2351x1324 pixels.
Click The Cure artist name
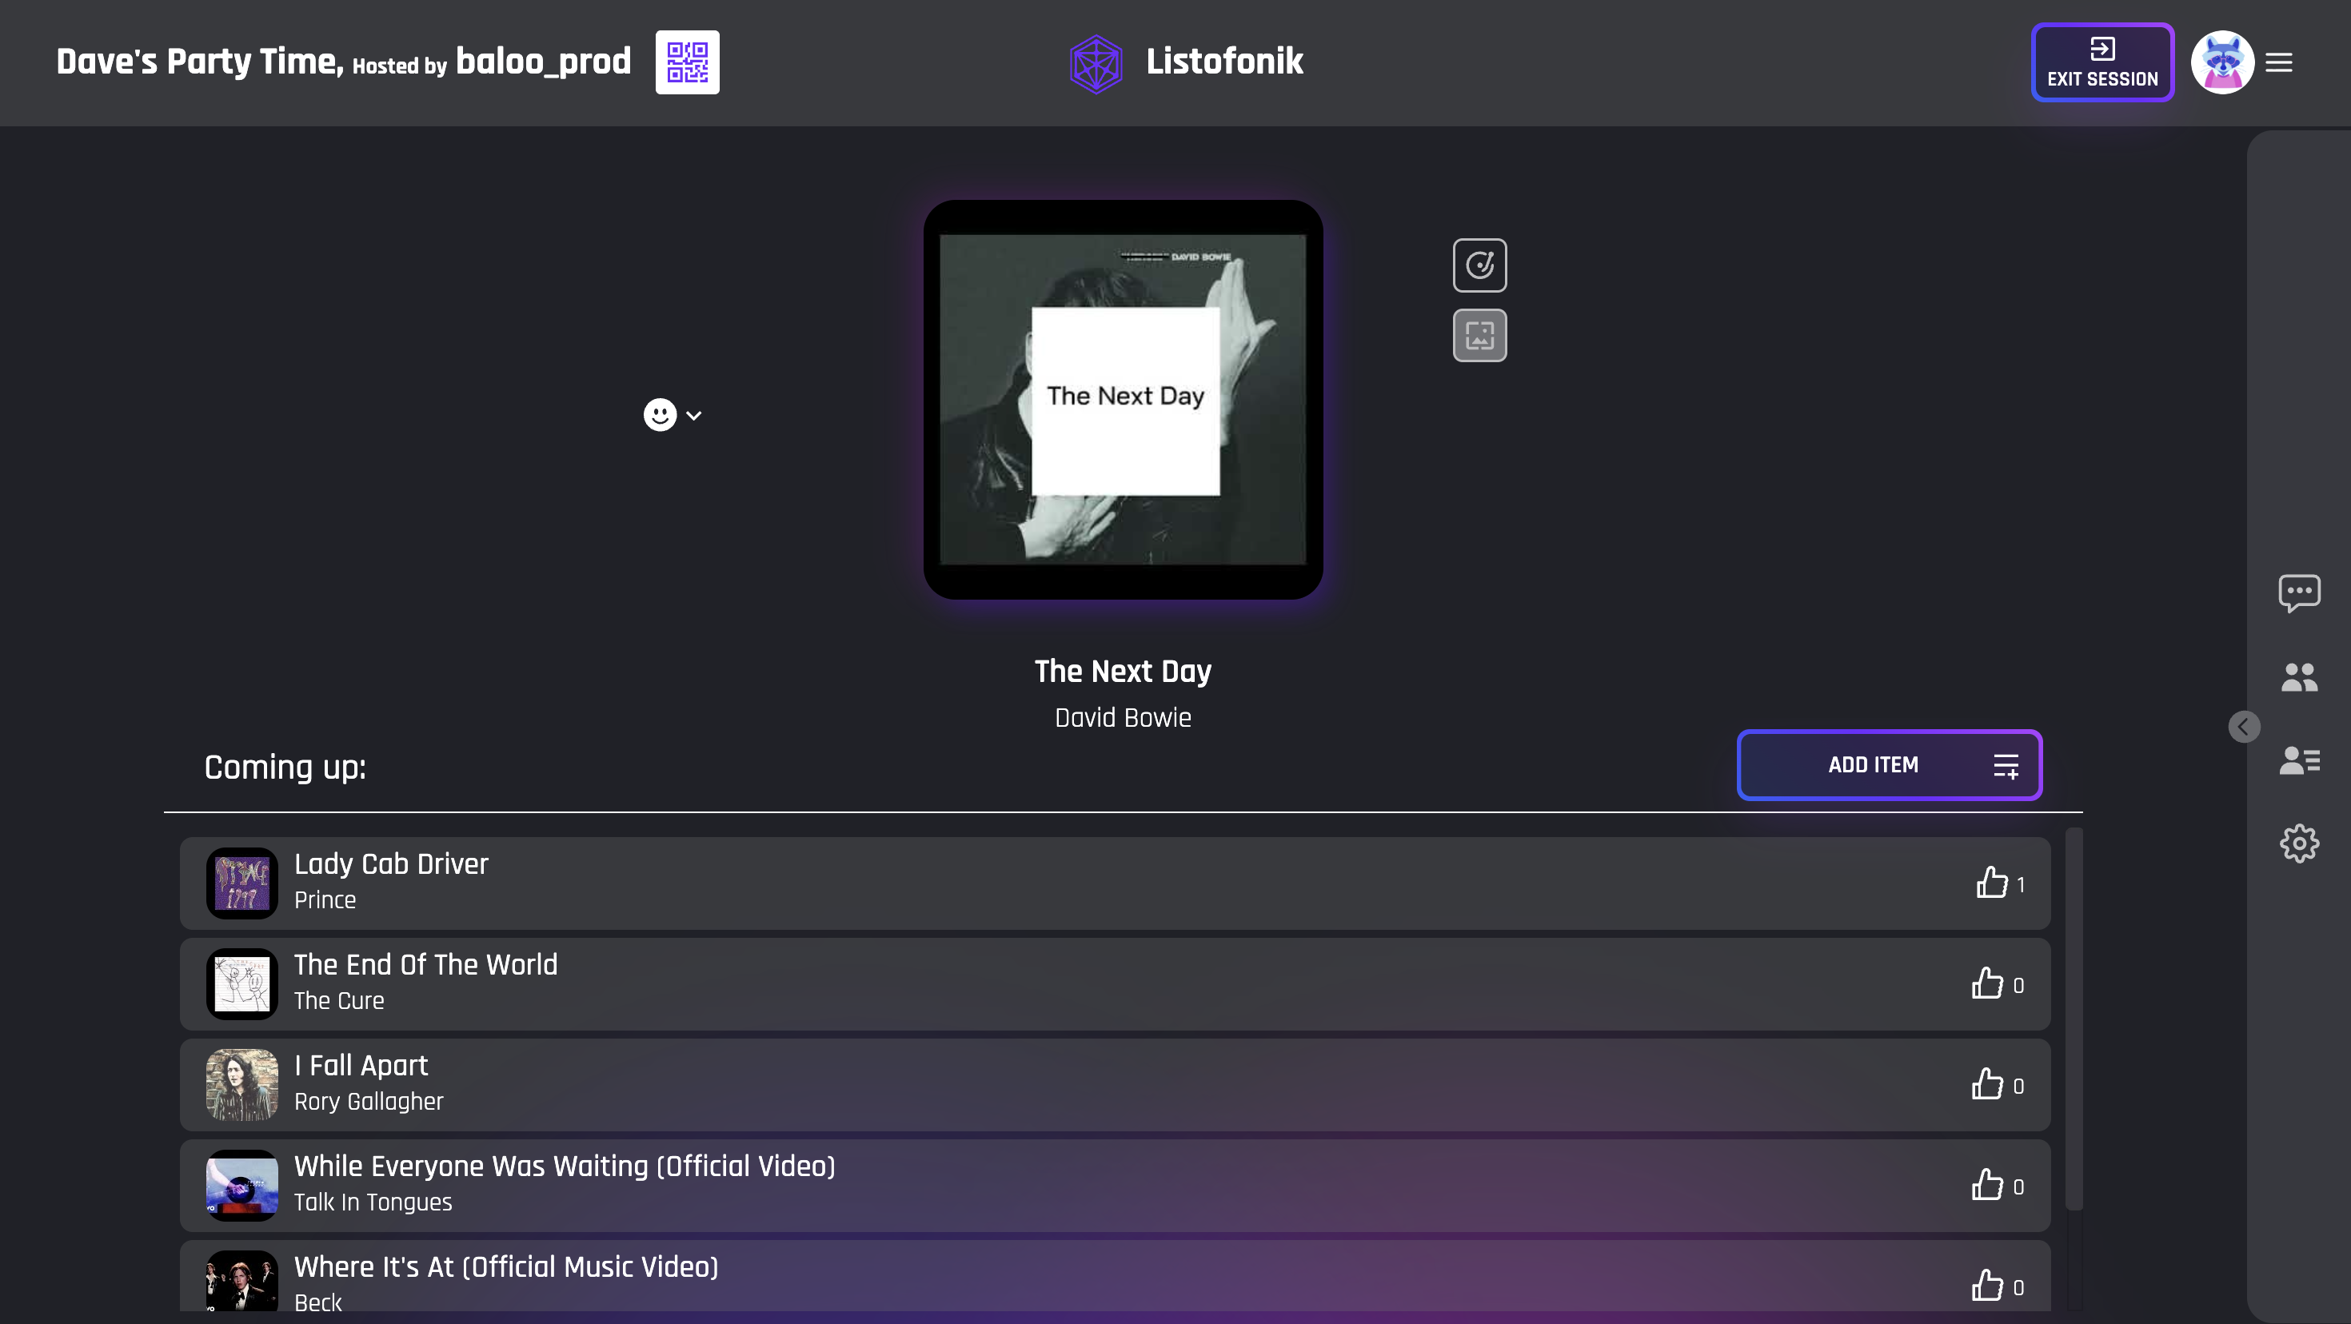tap(338, 1000)
